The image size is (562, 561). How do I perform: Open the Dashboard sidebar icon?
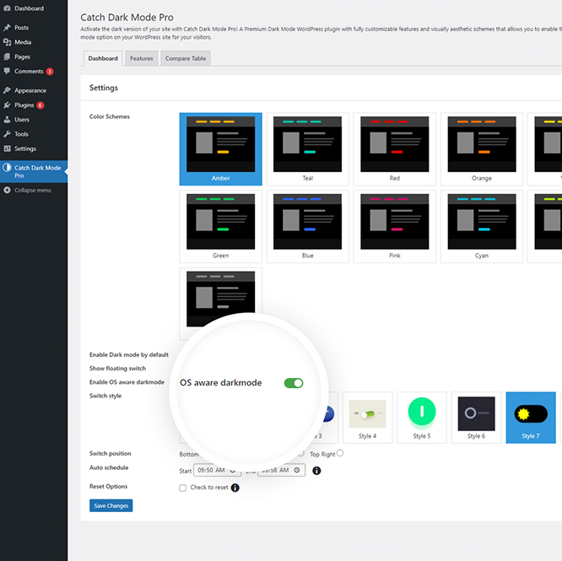(x=7, y=8)
